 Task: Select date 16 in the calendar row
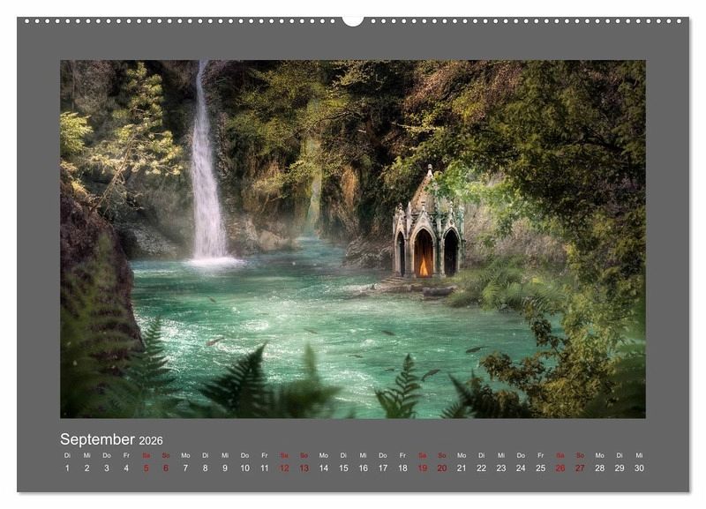pyautogui.click(x=364, y=468)
